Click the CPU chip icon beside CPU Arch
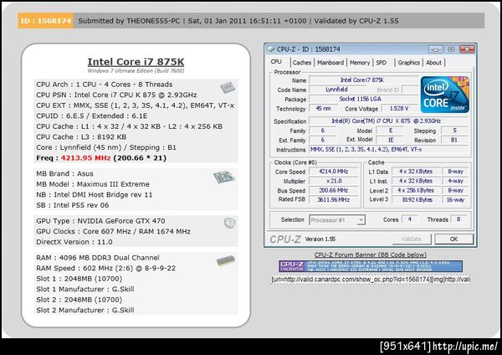This screenshot has width=502, height=355. (x=228, y=87)
